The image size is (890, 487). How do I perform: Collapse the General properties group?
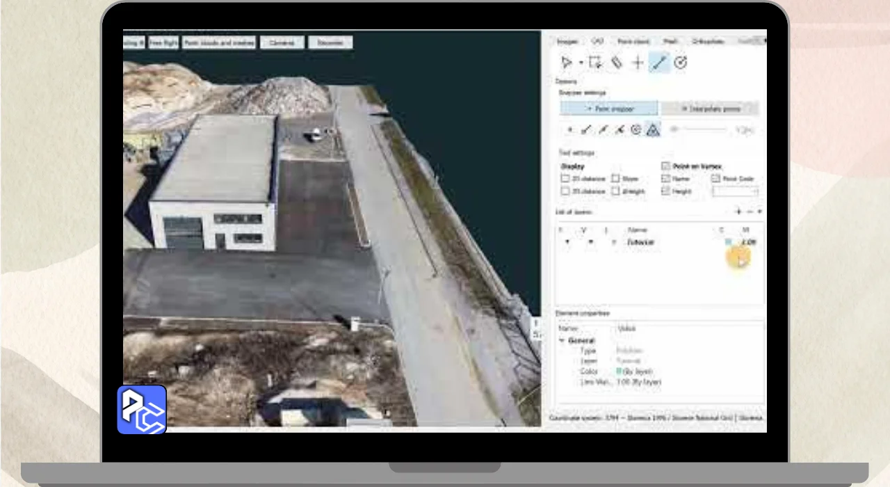[562, 341]
